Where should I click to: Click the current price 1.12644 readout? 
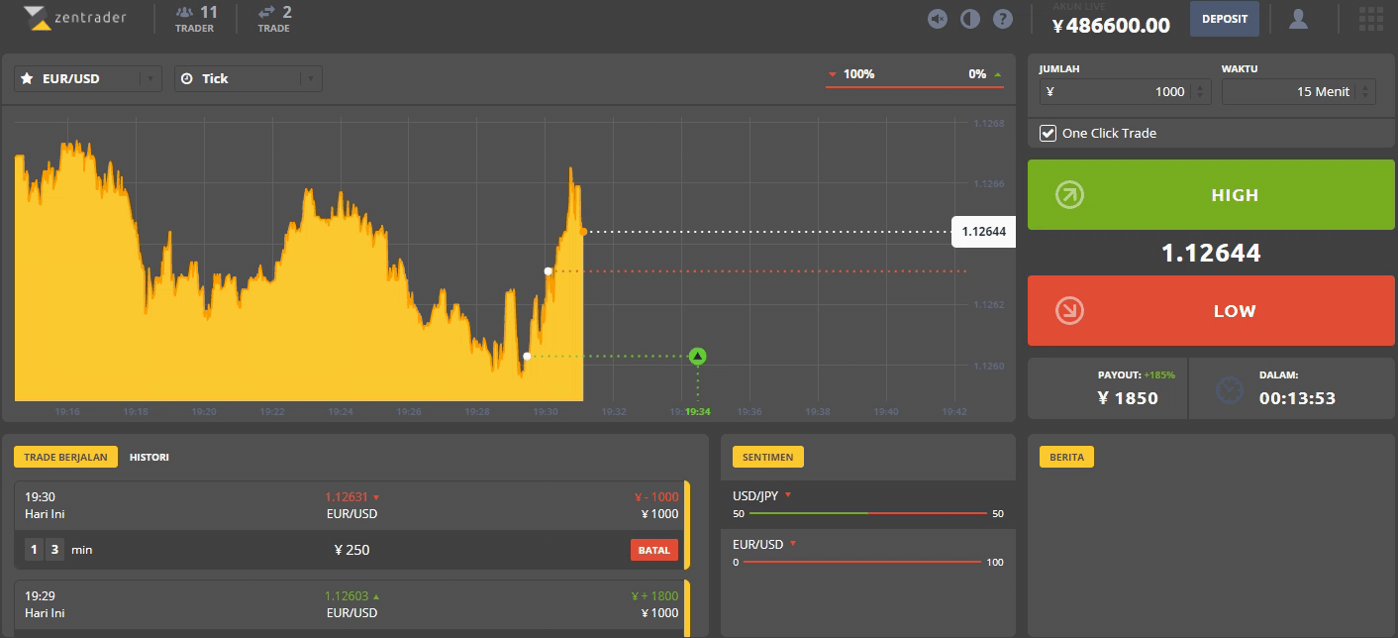point(1211,254)
